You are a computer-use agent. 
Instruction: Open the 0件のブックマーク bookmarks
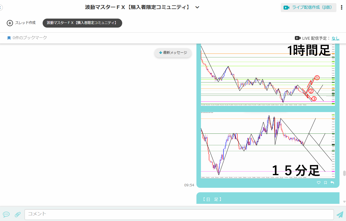[27, 38]
